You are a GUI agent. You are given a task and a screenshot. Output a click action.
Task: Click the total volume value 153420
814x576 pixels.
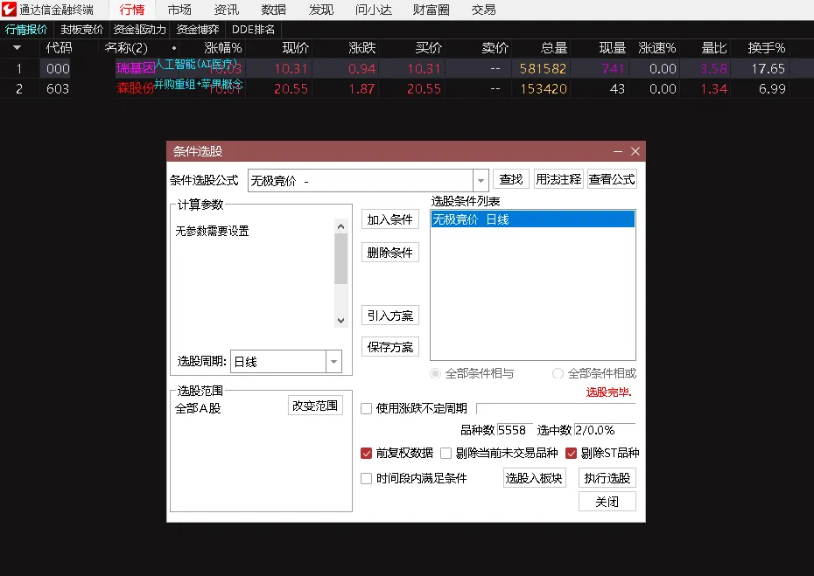(x=543, y=88)
